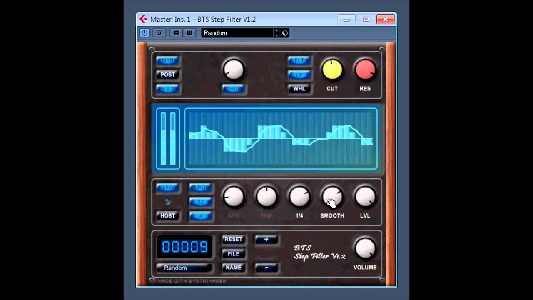This screenshot has height=300, width=533.
Task: Click the overdrive knob above OVDR
Action: (233, 69)
